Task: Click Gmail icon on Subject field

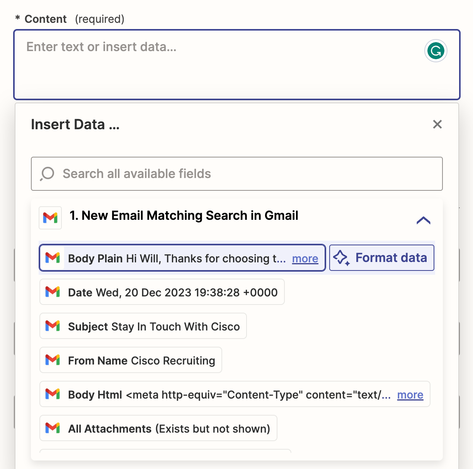Action: click(x=53, y=326)
